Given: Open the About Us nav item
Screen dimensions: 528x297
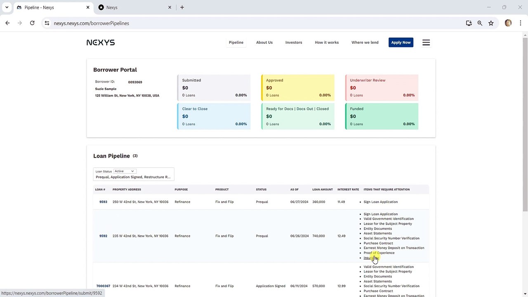Looking at the screenshot, I should (264, 42).
